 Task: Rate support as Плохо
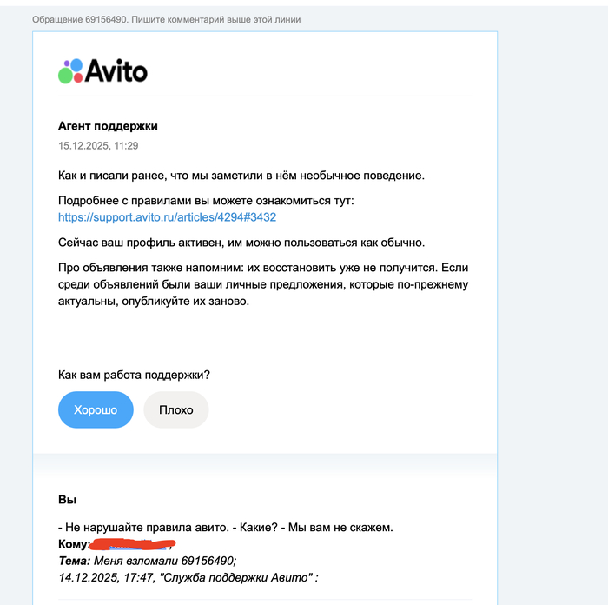pos(176,410)
